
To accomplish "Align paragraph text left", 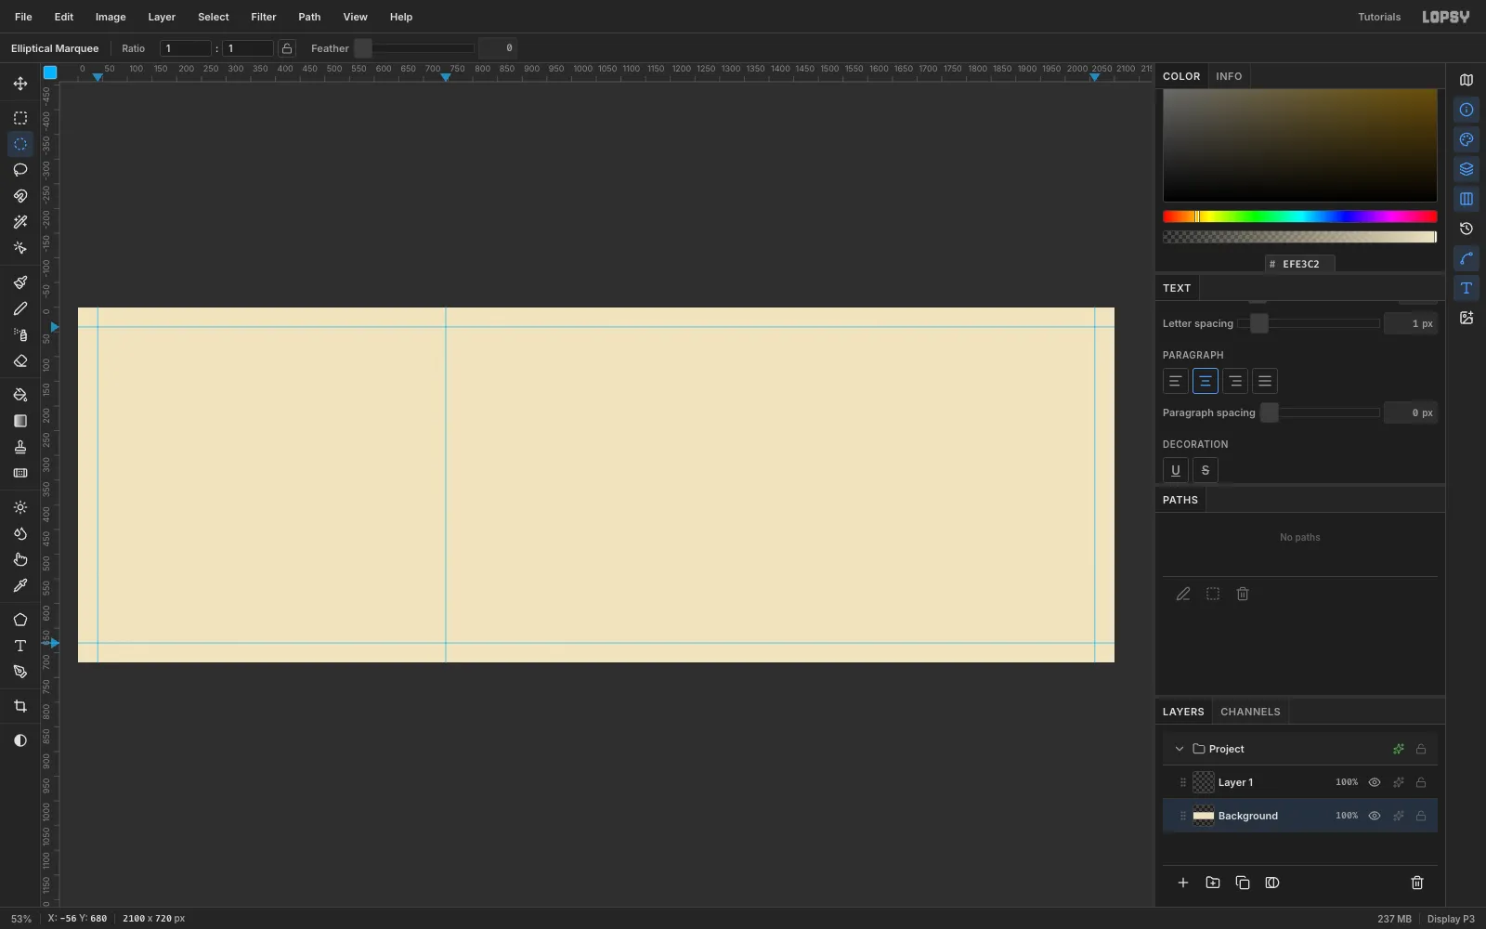I will (1175, 381).
